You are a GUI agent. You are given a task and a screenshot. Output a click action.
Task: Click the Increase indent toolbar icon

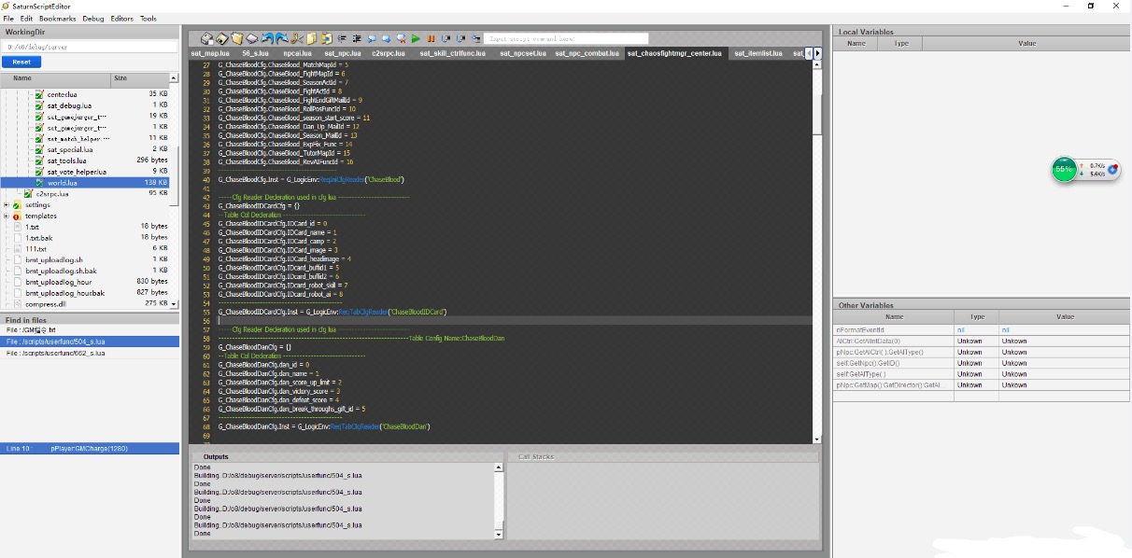356,39
